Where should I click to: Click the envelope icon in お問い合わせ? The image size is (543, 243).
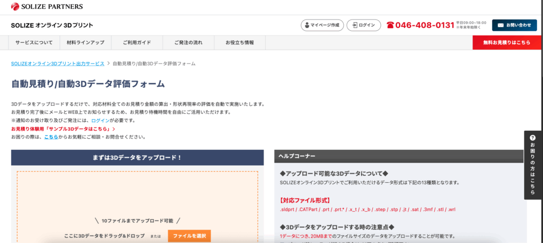click(500, 25)
